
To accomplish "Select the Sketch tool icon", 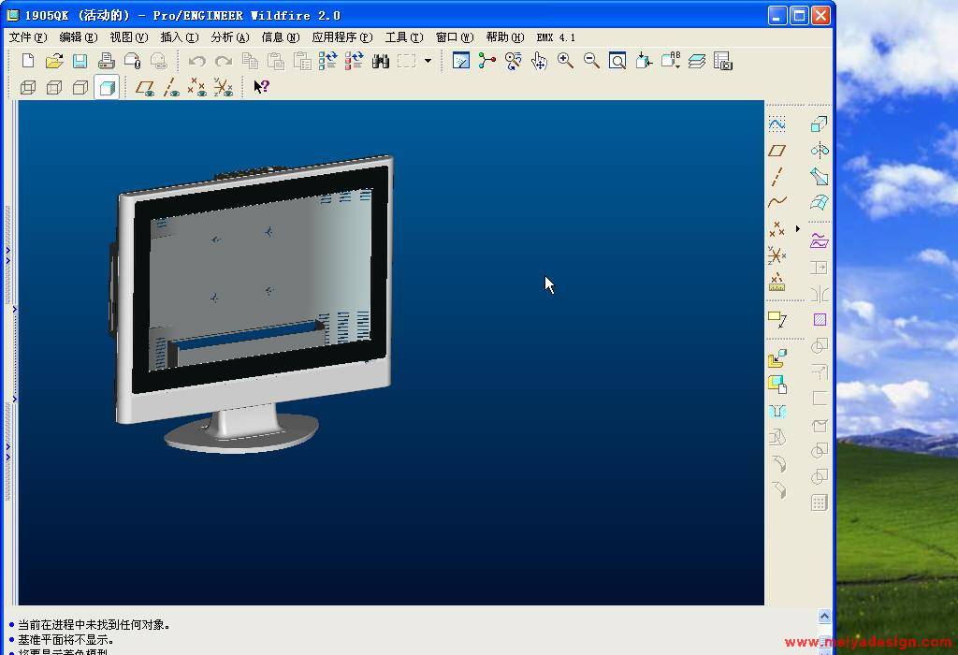I will pos(777,124).
